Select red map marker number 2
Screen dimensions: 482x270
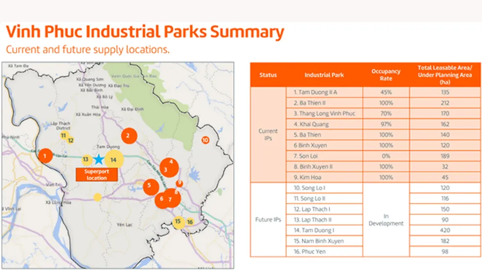(128, 136)
